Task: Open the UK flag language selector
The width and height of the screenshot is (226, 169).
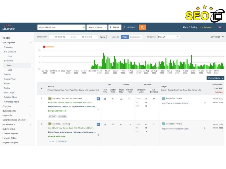Action: (221, 27)
